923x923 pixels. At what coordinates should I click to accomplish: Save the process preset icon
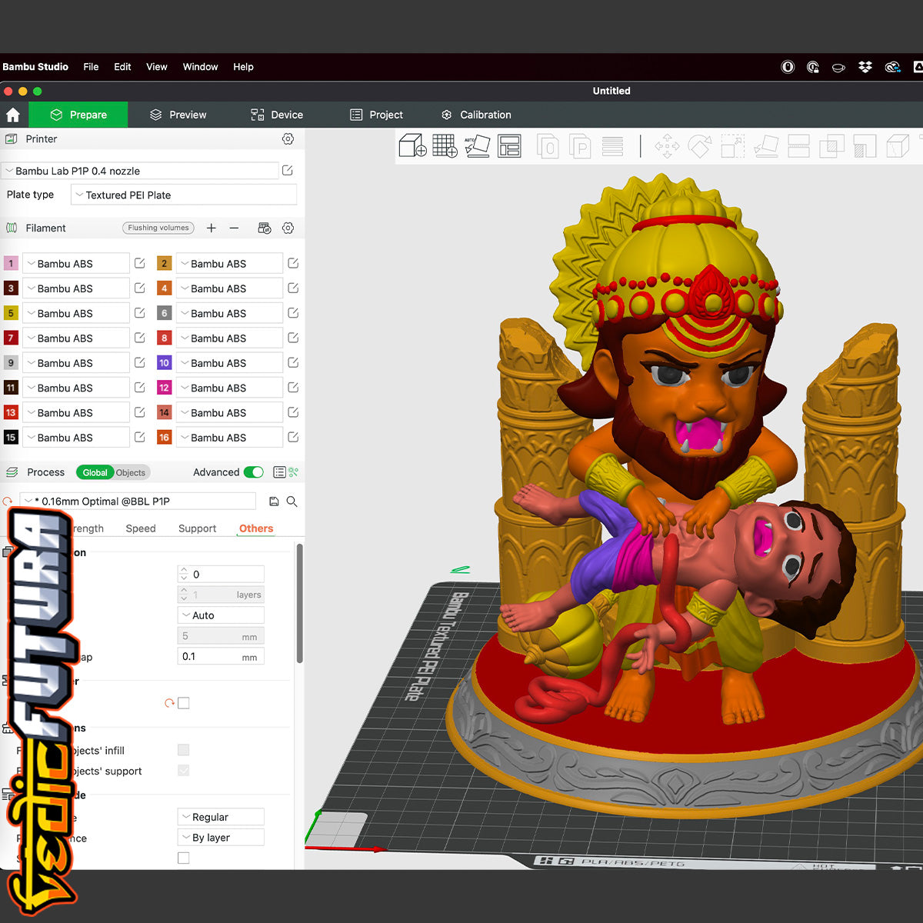click(x=274, y=501)
